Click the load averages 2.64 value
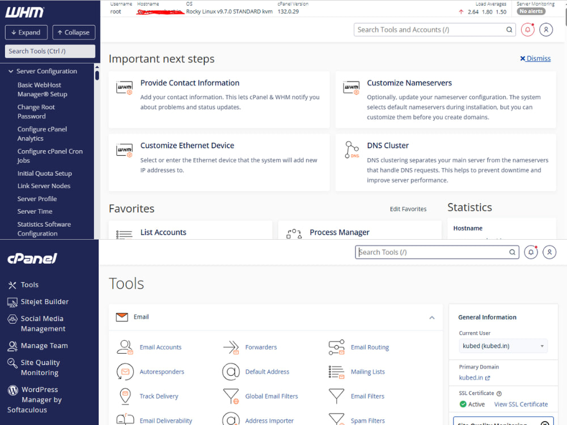Screen dimensions: 567x425 (473, 12)
